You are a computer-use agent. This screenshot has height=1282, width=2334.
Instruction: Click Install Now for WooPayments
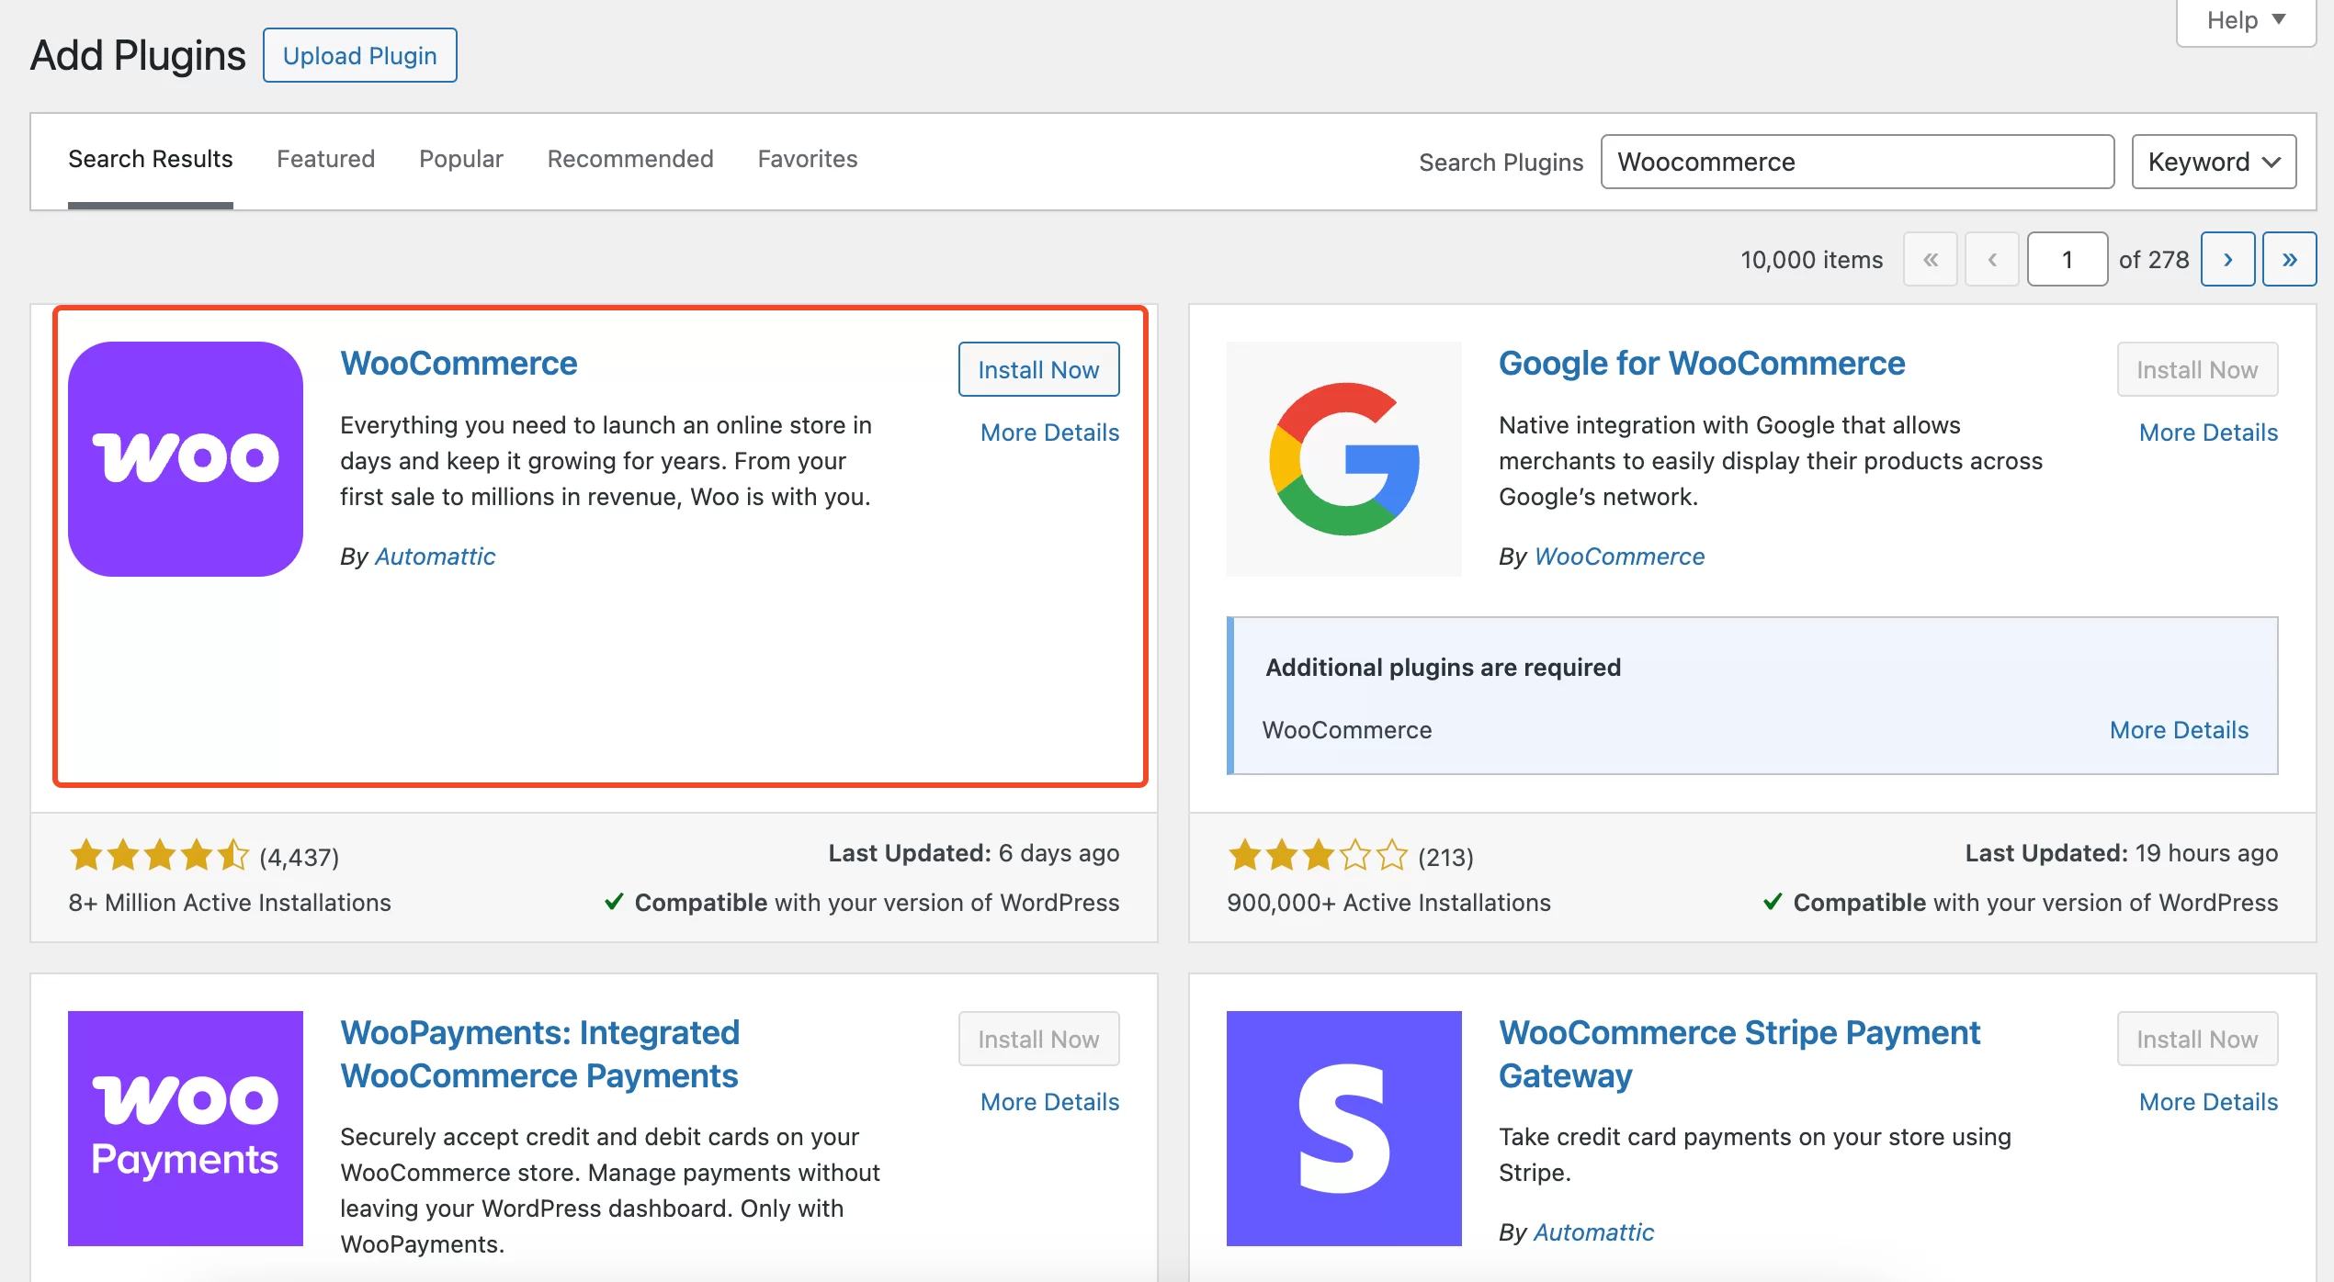(x=1039, y=1039)
